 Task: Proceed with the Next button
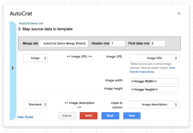tap(132, 116)
